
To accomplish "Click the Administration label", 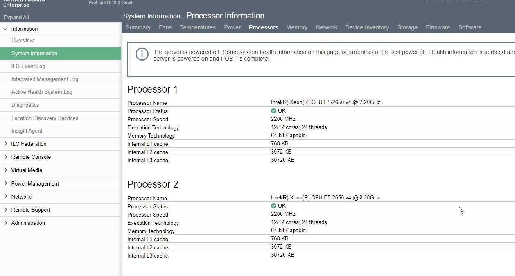I will tap(28, 223).
